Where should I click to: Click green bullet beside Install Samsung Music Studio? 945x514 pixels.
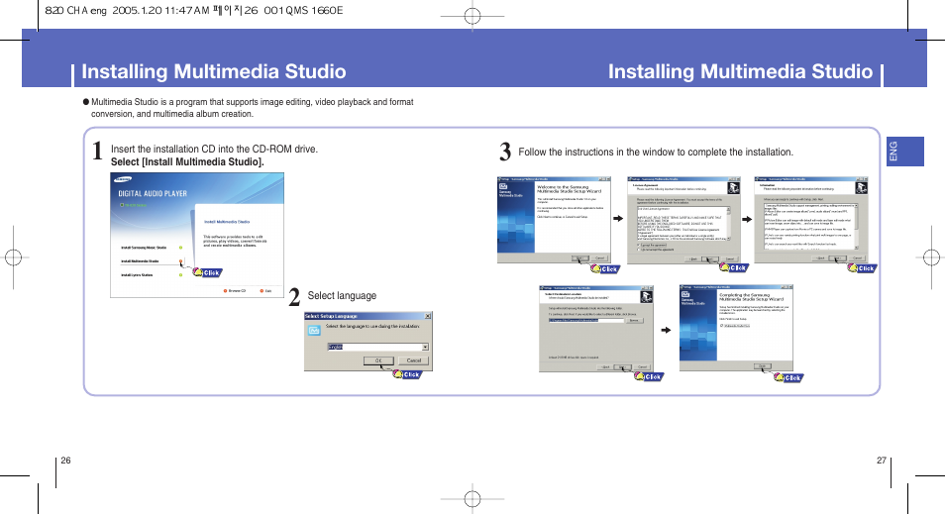coord(180,248)
